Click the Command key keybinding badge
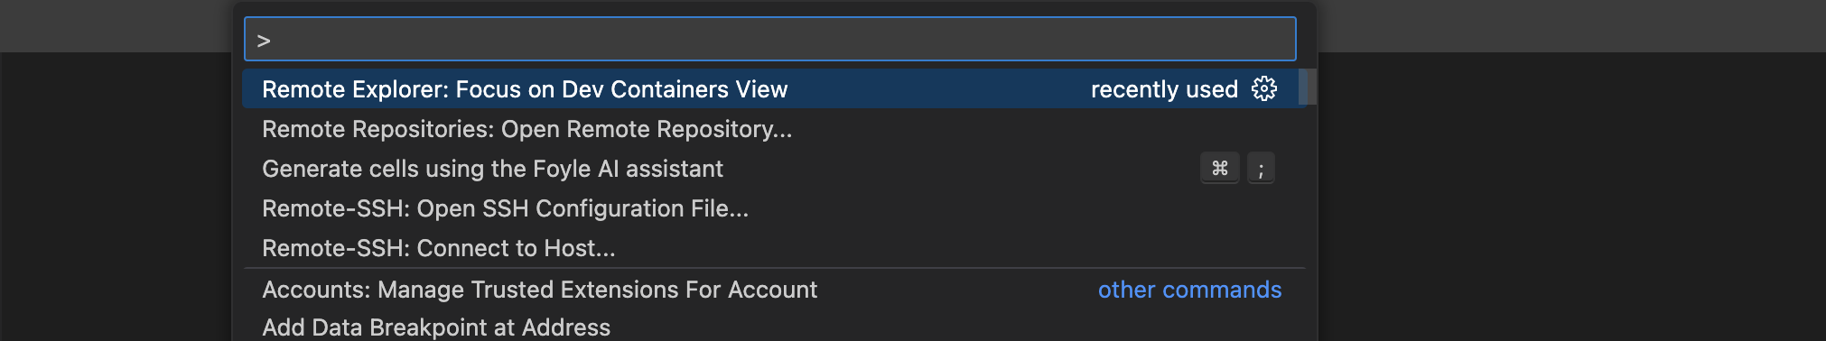Viewport: 1826px width, 341px height. tap(1220, 169)
